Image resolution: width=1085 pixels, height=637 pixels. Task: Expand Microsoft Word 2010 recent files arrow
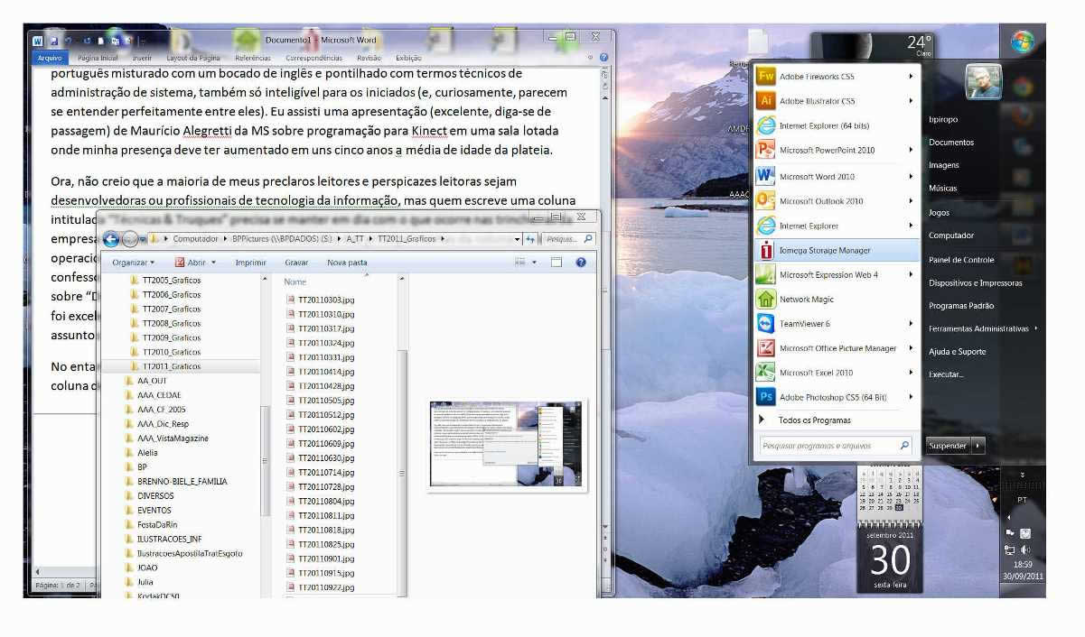tap(911, 176)
